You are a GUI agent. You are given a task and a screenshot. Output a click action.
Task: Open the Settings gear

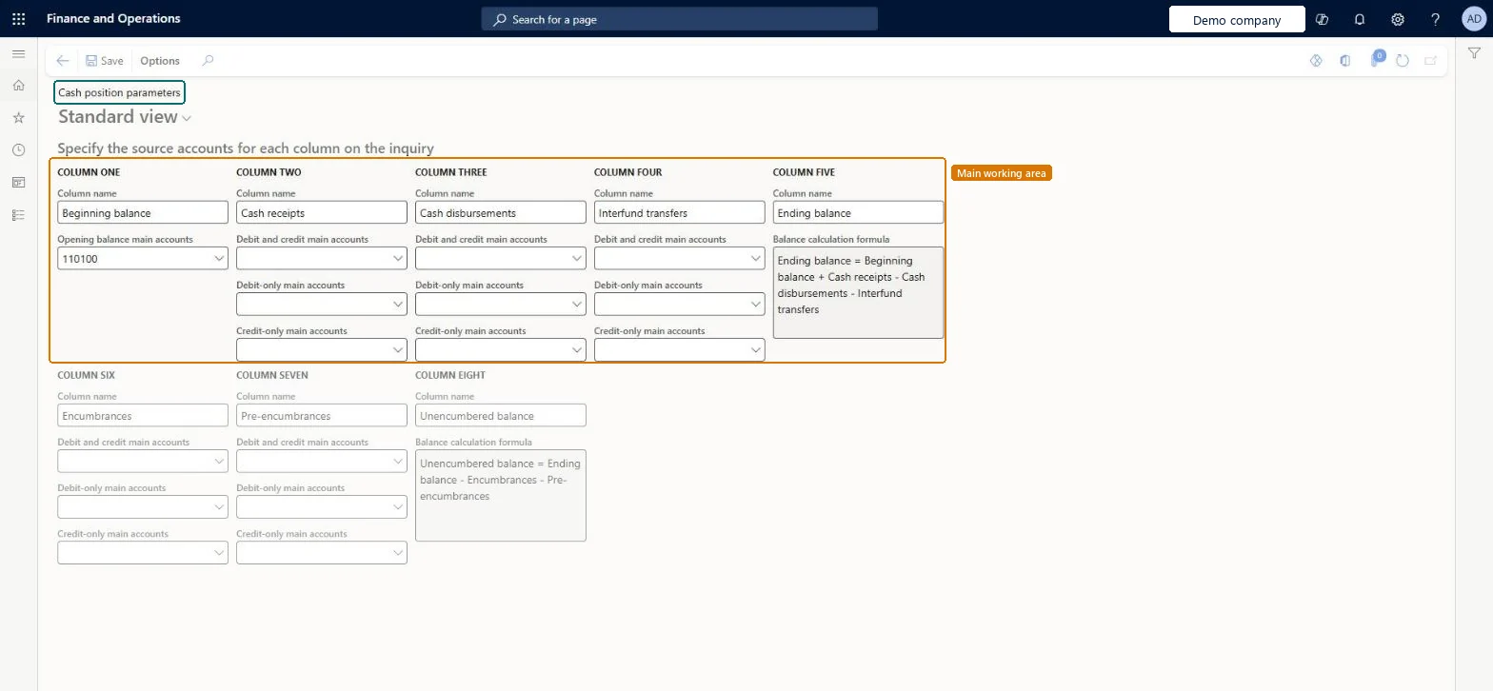[1398, 19]
